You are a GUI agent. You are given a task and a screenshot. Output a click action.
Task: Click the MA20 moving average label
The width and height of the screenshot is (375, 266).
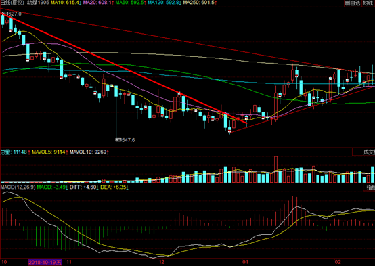pos(98,3)
